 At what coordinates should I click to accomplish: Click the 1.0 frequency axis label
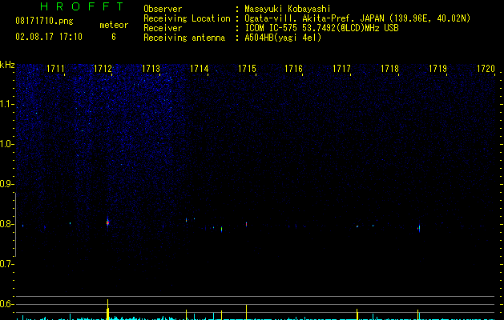[7, 144]
